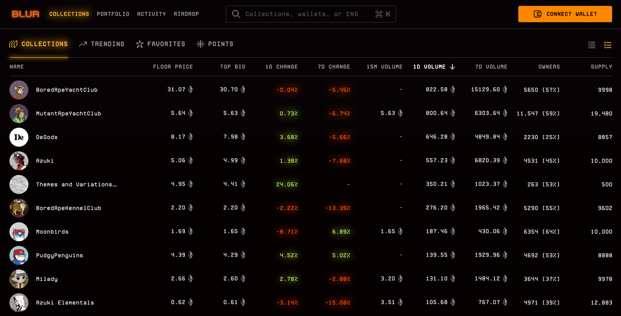
Task: Click the BLUR logo
Action: click(x=25, y=14)
